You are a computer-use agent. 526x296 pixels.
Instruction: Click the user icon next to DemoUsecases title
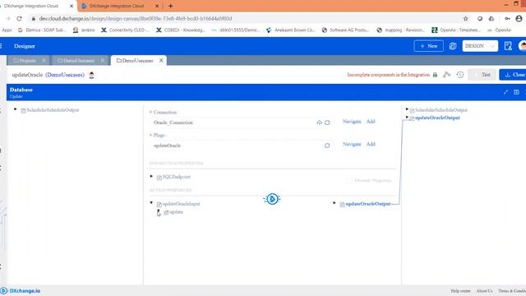(x=91, y=75)
